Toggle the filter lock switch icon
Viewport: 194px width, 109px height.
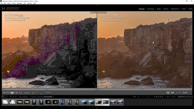[x=192, y=97]
